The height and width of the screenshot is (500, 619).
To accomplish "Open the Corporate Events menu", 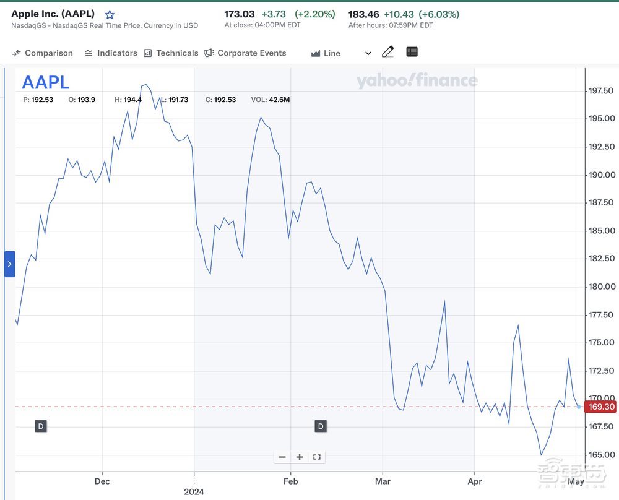I will (x=245, y=53).
